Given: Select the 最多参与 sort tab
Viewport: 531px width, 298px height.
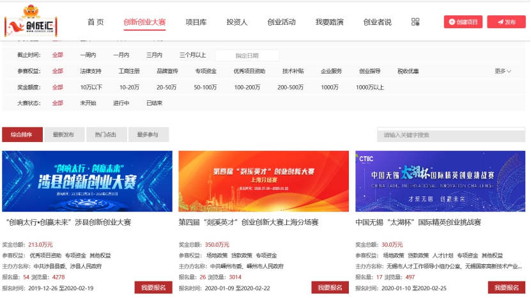Looking at the screenshot, I should [x=148, y=134].
